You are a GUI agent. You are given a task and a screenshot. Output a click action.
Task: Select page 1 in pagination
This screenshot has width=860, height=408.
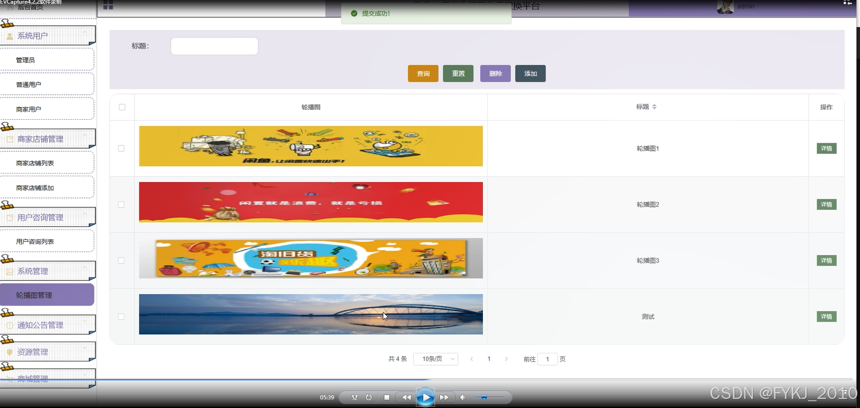[x=489, y=359]
